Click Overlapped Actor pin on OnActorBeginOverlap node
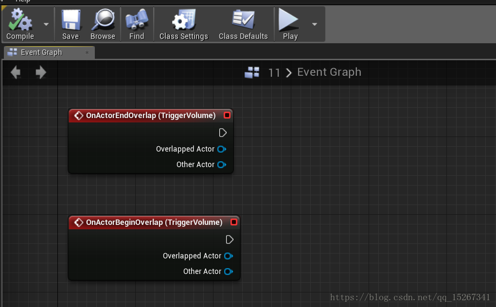The image size is (496, 307). pyautogui.click(x=229, y=256)
